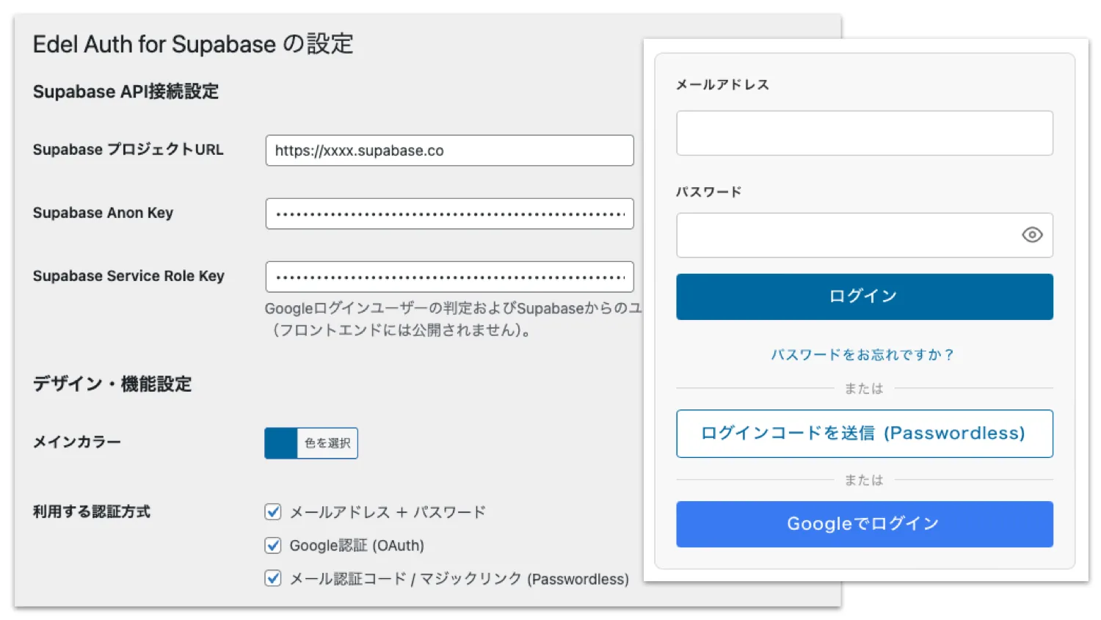Uncheck メール認証コード / マジックリンク option
Image resolution: width=1101 pixels, height=620 pixels.
tap(272, 579)
